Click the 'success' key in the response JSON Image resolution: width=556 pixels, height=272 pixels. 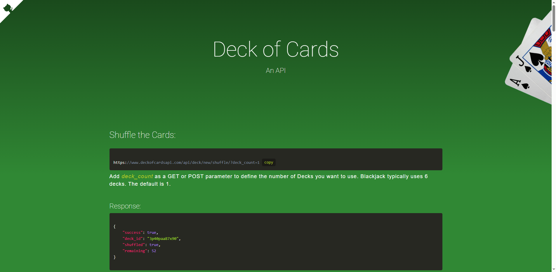(132, 232)
